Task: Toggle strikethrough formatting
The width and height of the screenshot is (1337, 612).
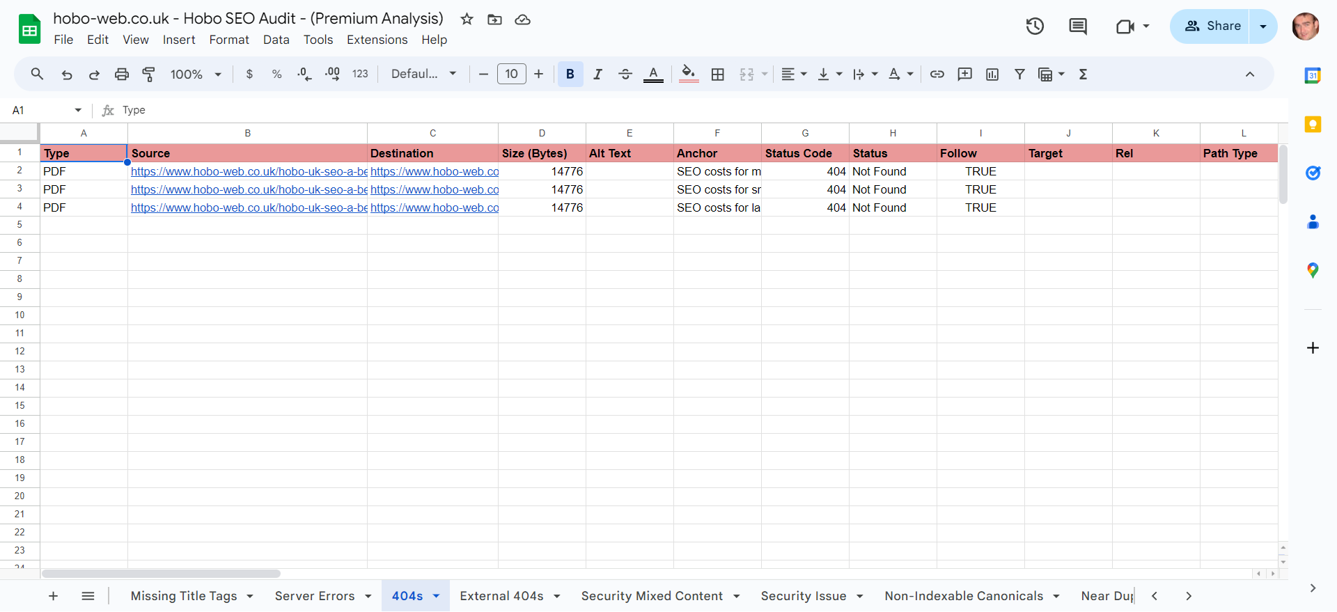Action: [625, 74]
